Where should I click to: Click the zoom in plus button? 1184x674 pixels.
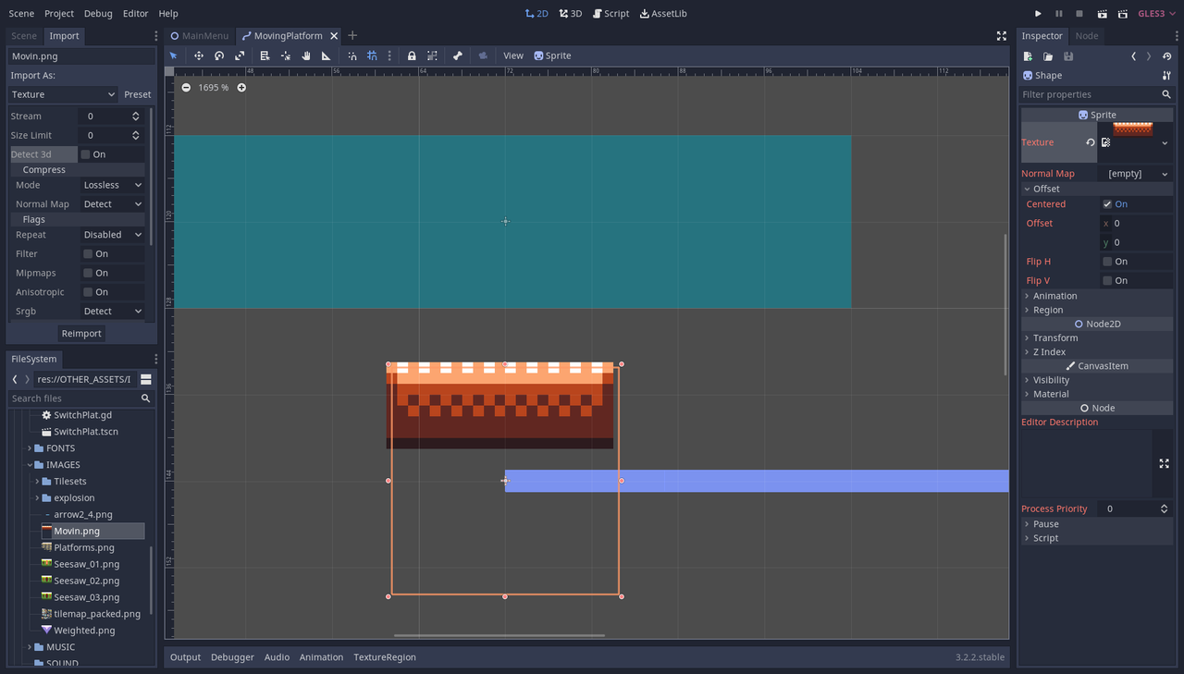click(x=241, y=87)
